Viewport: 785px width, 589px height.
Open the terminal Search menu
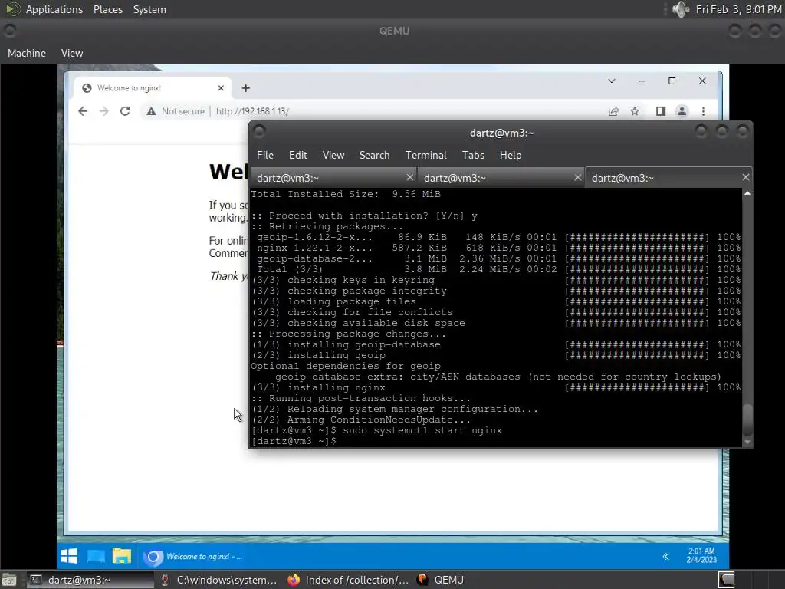tap(374, 155)
